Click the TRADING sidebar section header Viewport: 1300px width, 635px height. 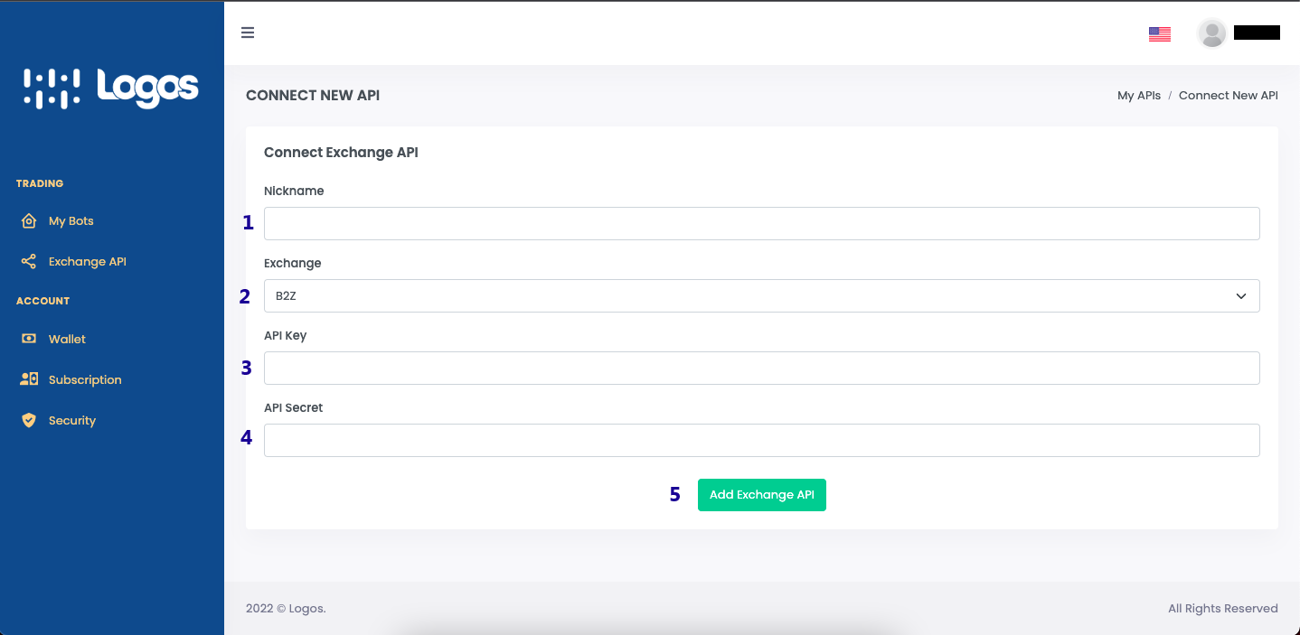pyautogui.click(x=40, y=183)
